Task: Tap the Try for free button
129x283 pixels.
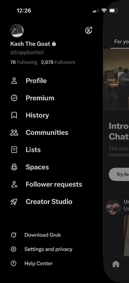Action: 119,174
